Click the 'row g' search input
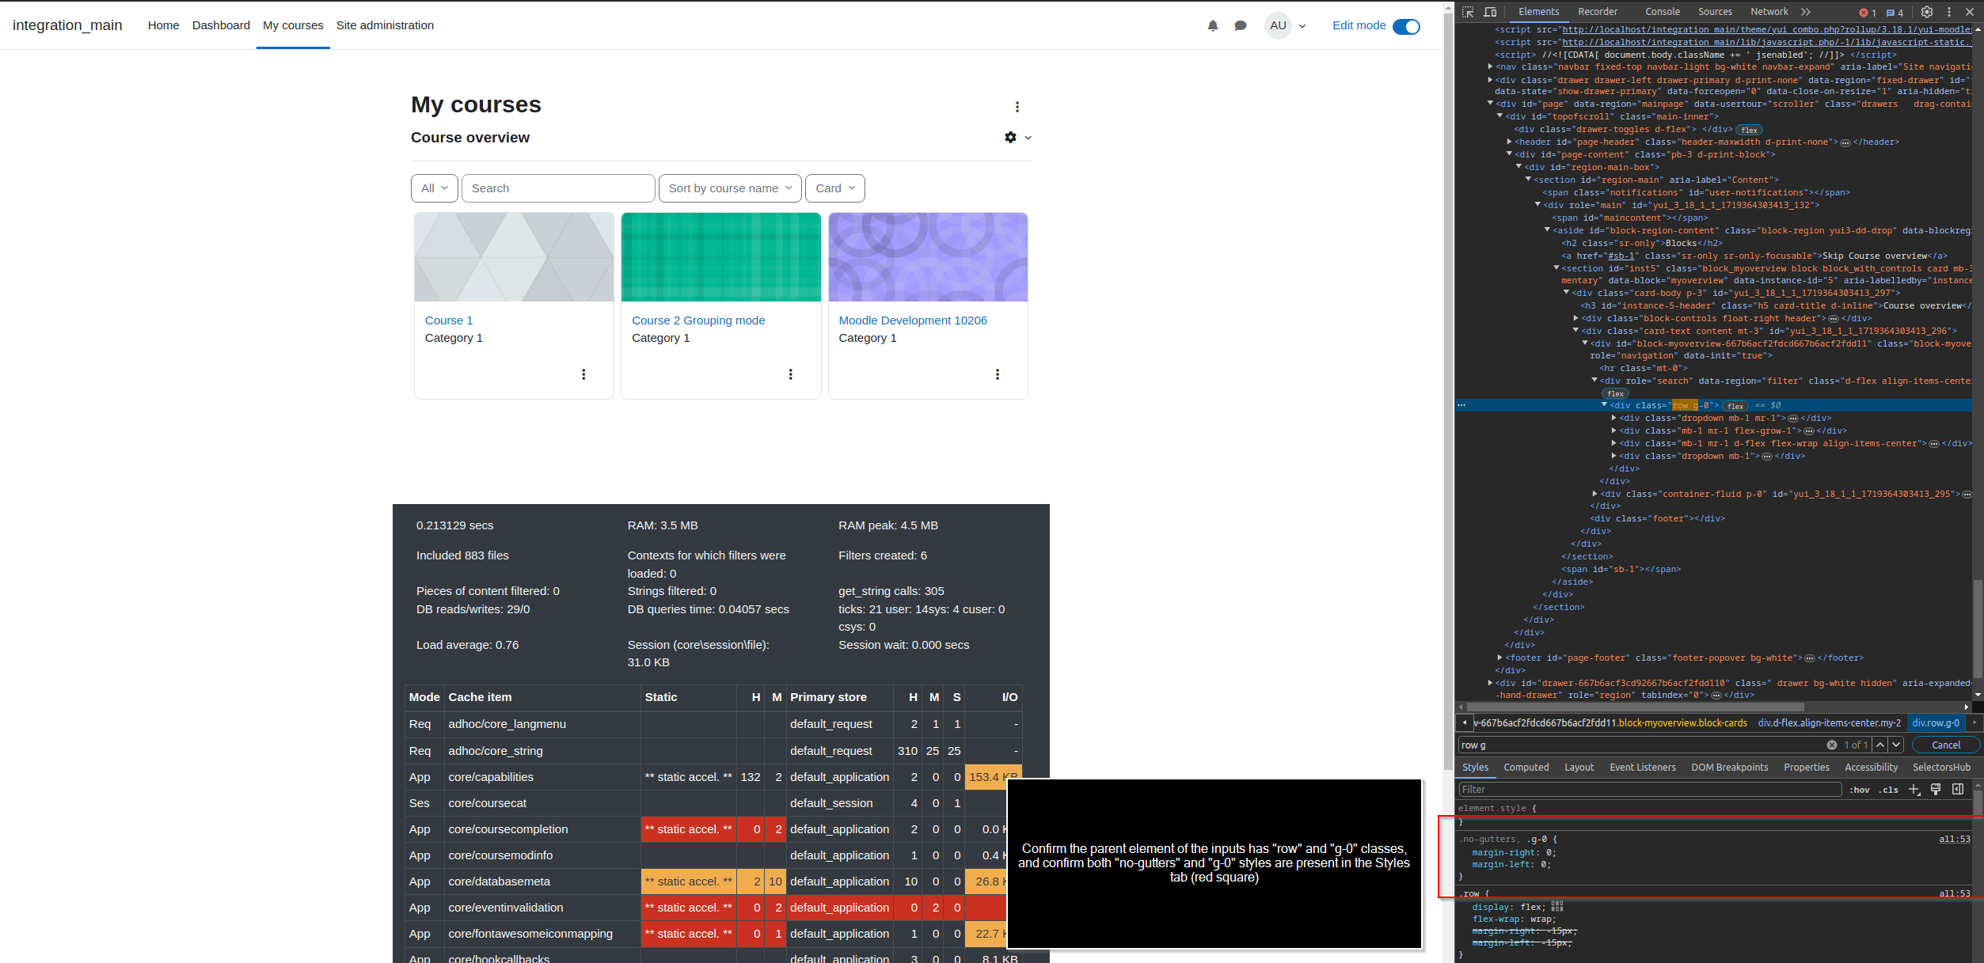 coord(1640,745)
